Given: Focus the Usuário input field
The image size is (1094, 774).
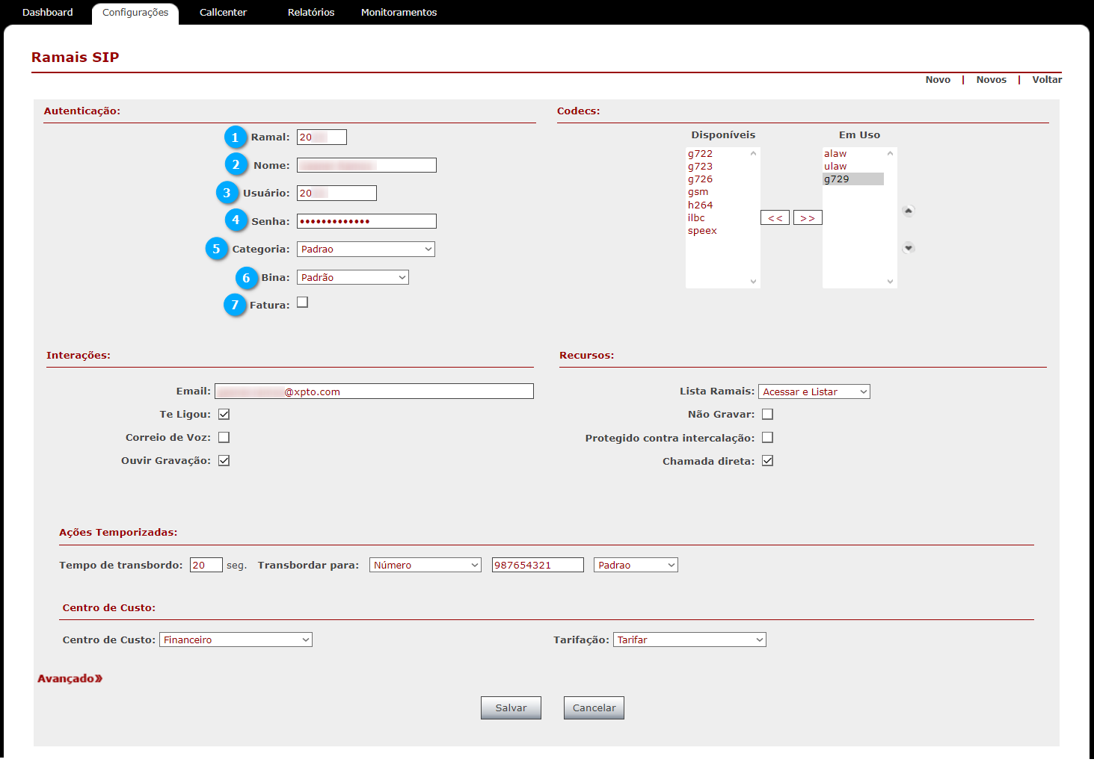Looking at the screenshot, I should 337,193.
